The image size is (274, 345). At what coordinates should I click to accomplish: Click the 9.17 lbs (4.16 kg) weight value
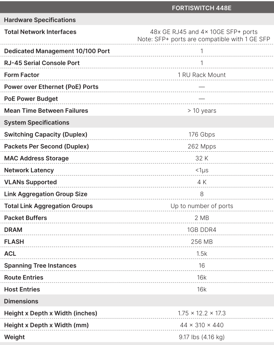202,337
